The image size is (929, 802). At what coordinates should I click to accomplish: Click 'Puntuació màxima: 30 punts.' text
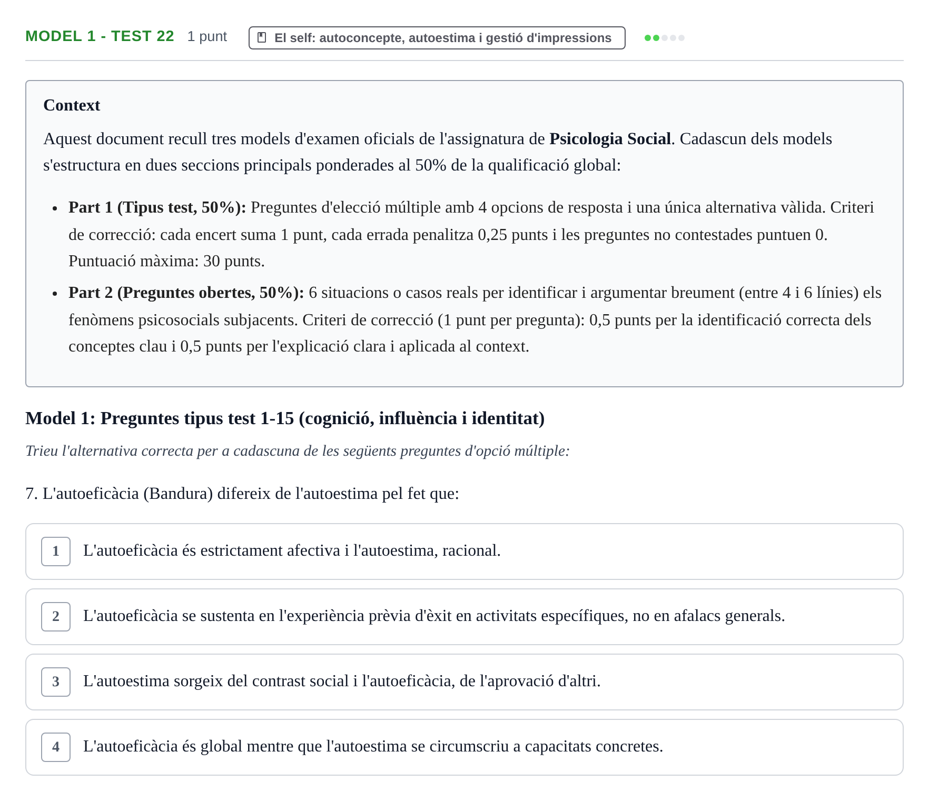tap(166, 261)
